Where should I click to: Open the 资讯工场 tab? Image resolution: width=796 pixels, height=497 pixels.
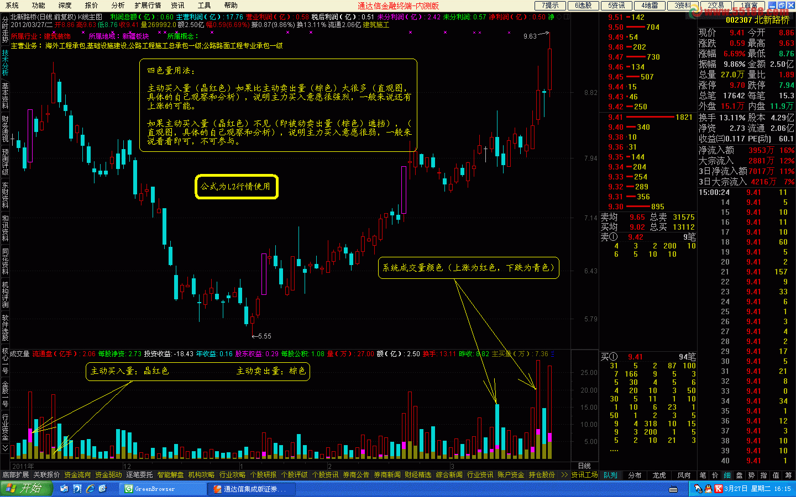[584, 475]
